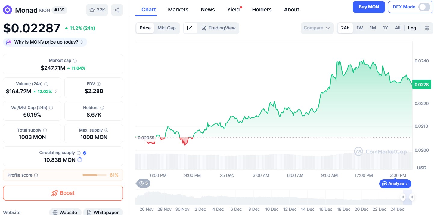Image resolution: width=434 pixels, height=215 pixels.
Task: Click the share icon next to watchlist star
Action: [117, 10]
